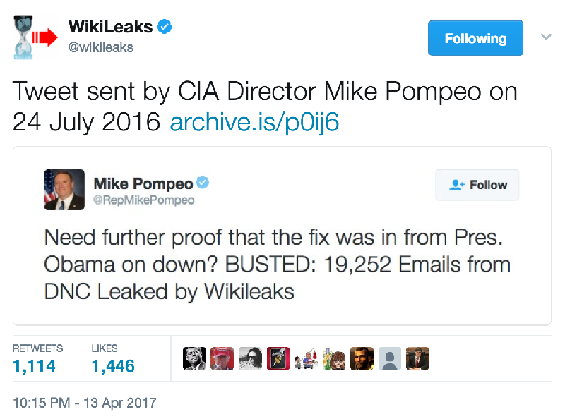
Task: Click the red-bordered dark liker avatar
Action: click(278, 358)
